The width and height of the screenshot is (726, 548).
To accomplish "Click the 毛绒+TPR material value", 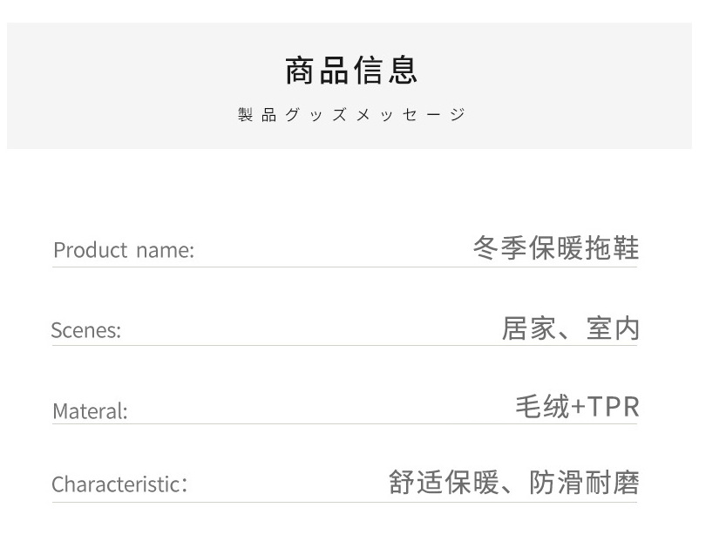I will [x=577, y=407].
